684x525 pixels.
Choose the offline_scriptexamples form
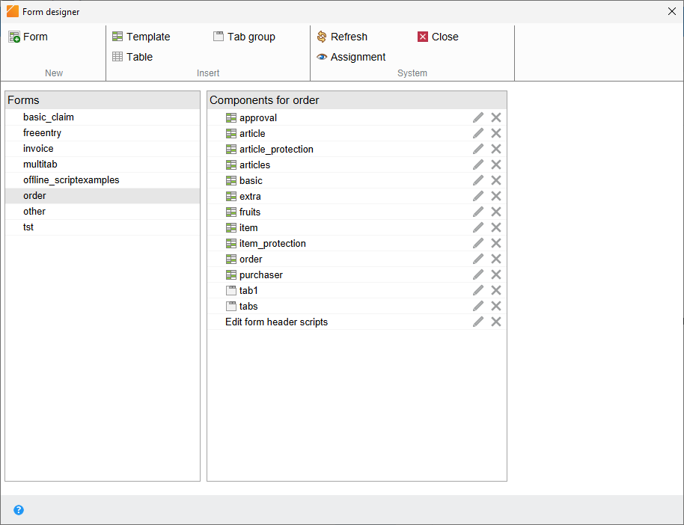(71, 180)
